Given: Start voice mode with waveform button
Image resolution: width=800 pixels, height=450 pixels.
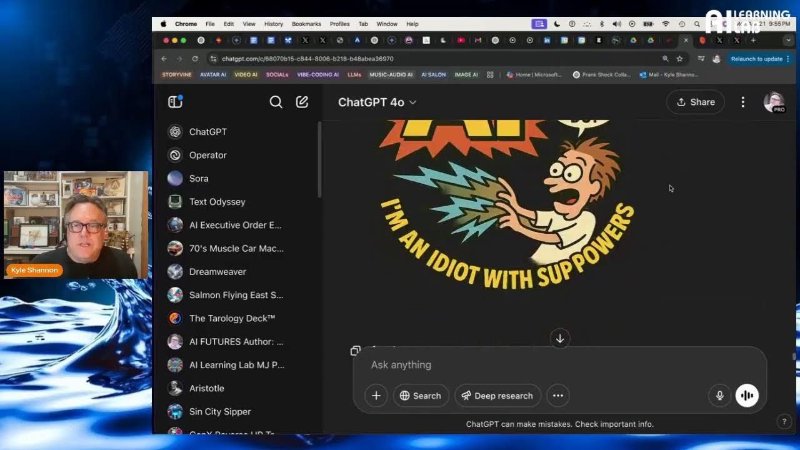Looking at the screenshot, I should click(747, 396).
